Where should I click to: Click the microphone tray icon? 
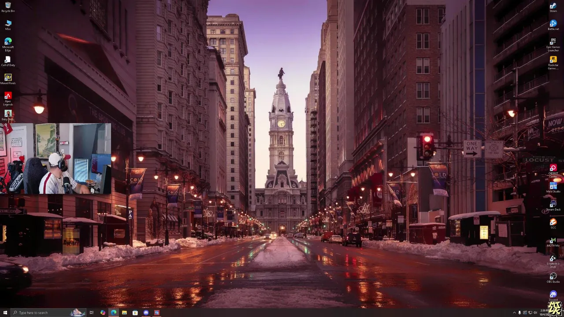519,313
